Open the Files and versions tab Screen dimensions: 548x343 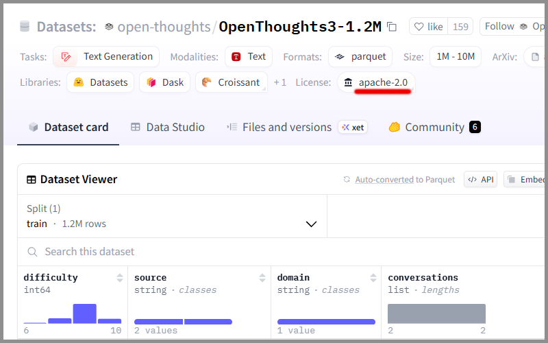coord(297,128)
